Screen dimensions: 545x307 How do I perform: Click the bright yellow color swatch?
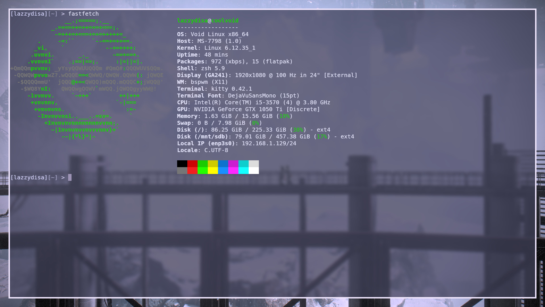click(213, 171)
